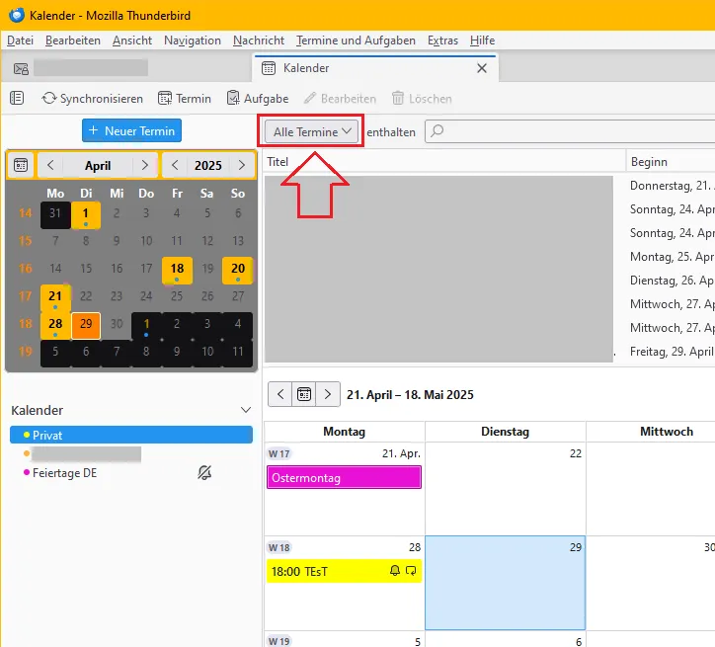This screenshot has width=715, height=647.
Task: Collapse the Kalender list section
Action: pyautogui.click(x=246, y=410)
